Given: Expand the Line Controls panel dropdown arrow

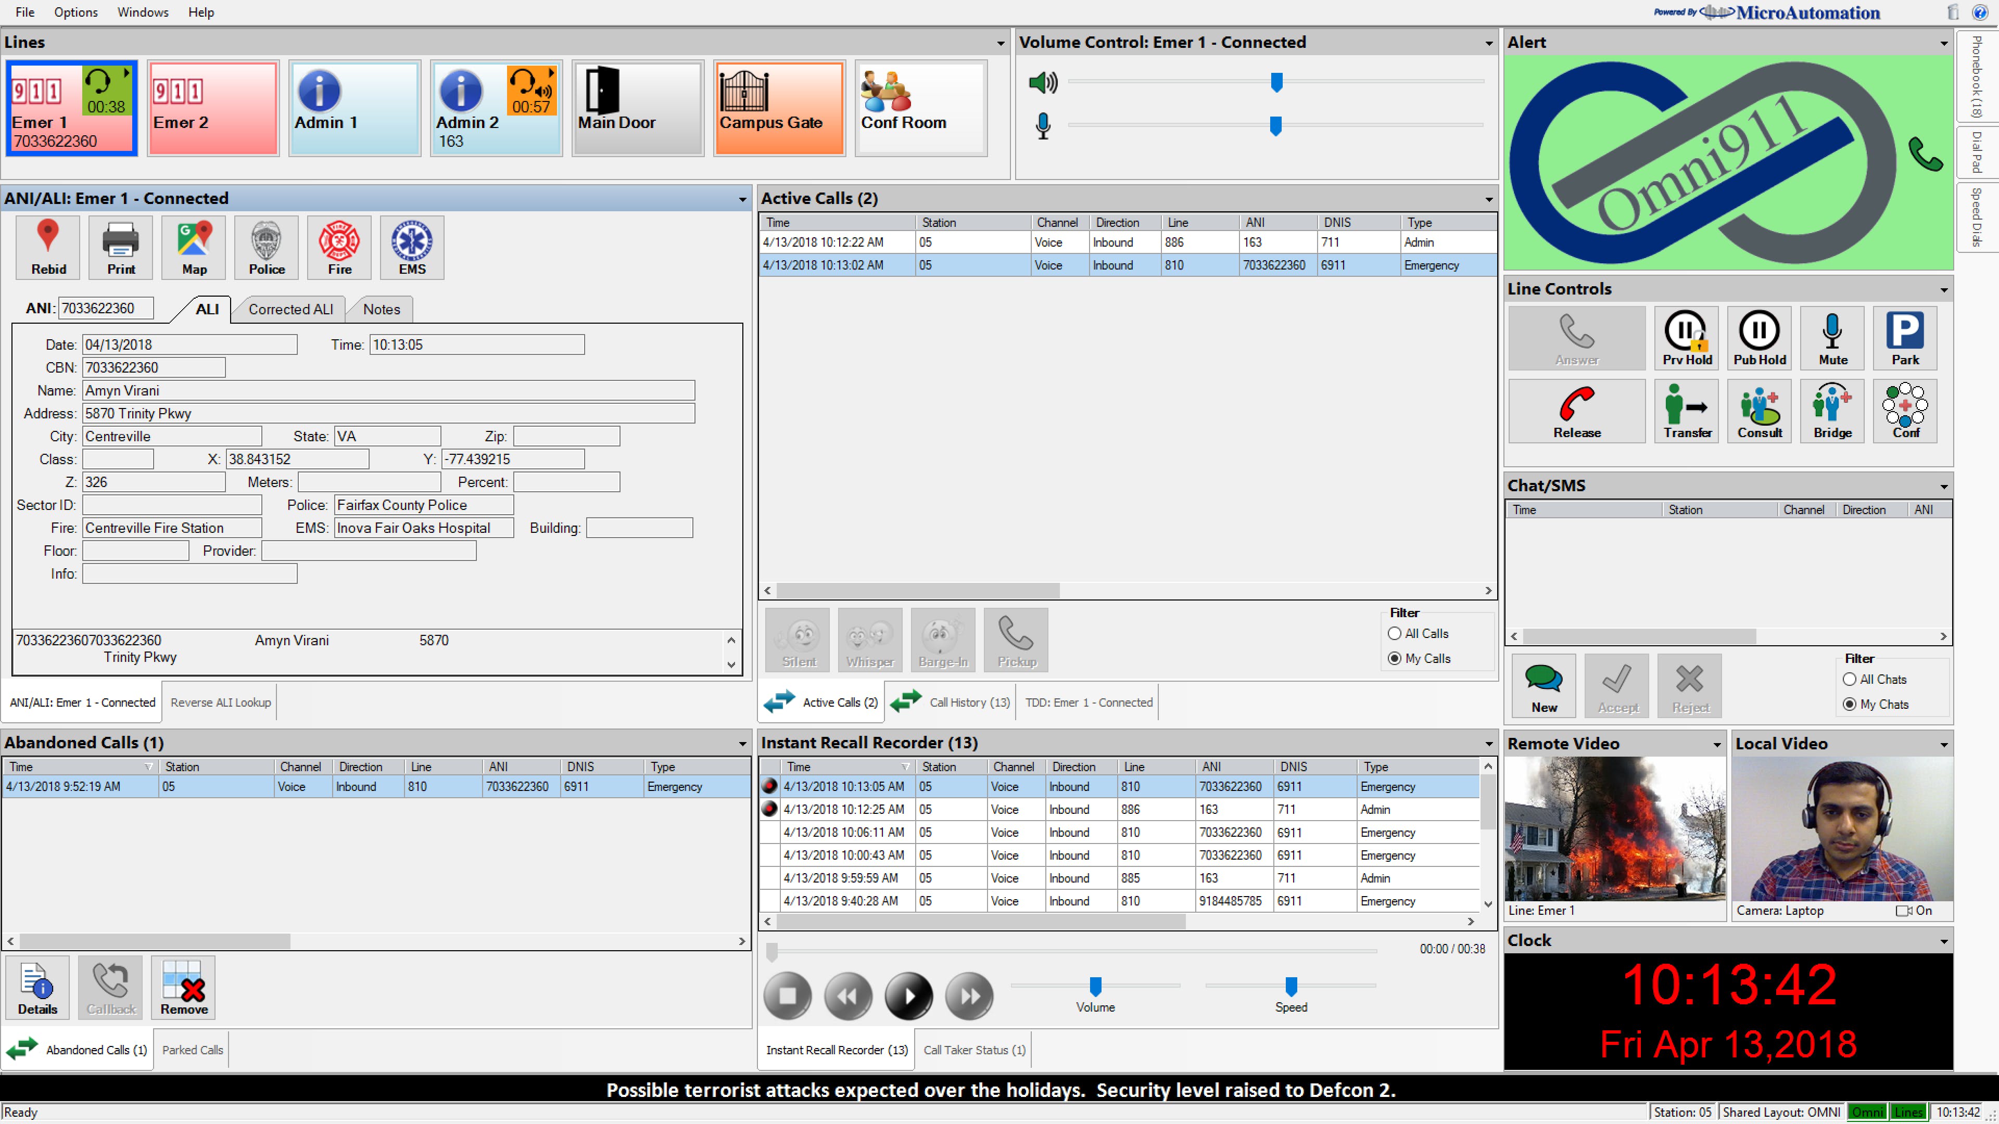Looking at the screenshot, I should click(x=1944, y=290).
